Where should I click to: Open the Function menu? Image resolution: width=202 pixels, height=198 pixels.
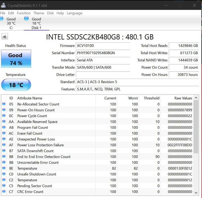(x=24, y=13)
